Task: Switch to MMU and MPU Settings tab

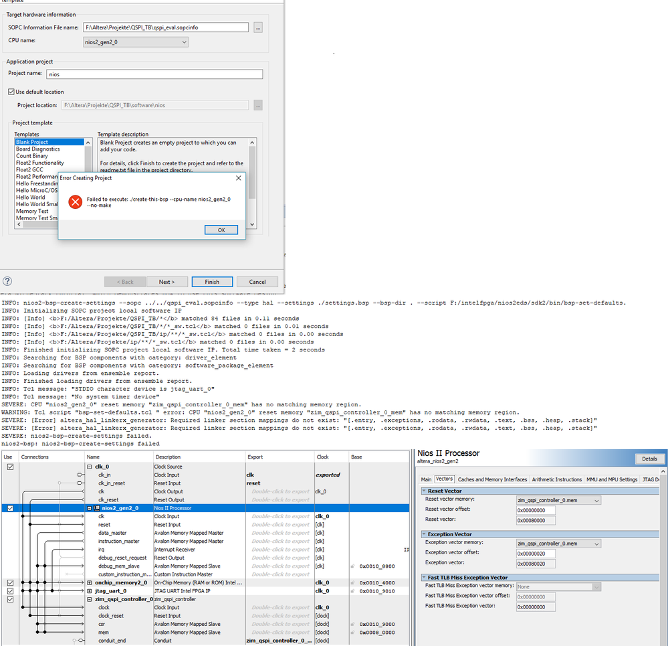Action: (611, 479)
